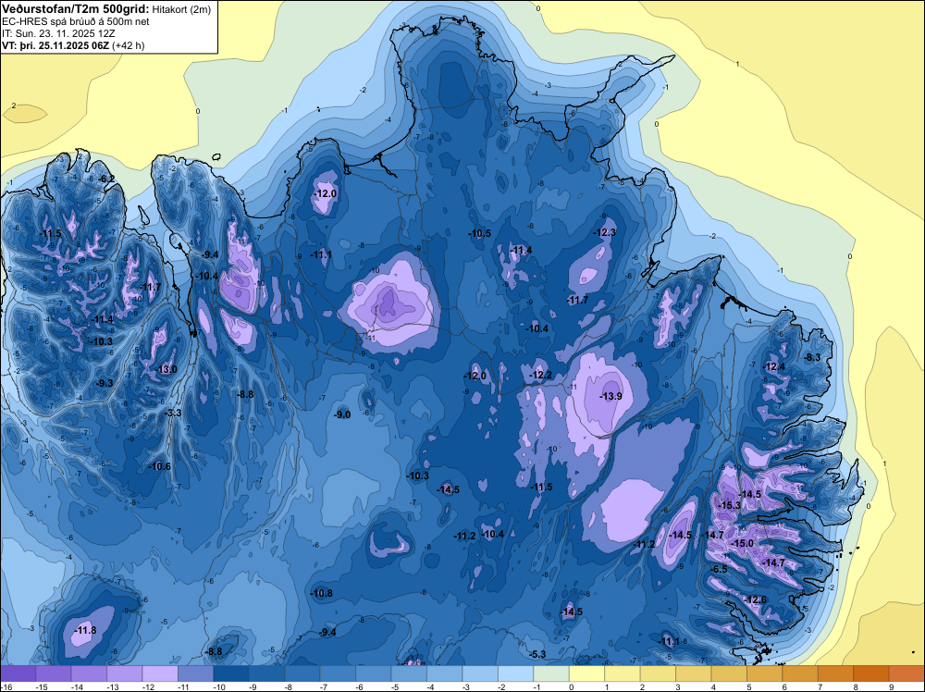Screen dimensions: 925x692
Task: Click the '-12.3' temperature label
Action: pyautogui.click(x=605, y=232)
